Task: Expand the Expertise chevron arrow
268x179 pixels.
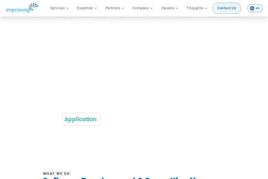Action: [x=96, y=8]
